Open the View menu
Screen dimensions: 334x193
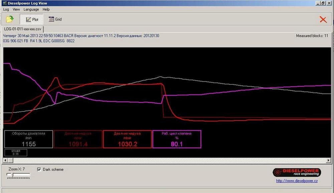(16, 9)
